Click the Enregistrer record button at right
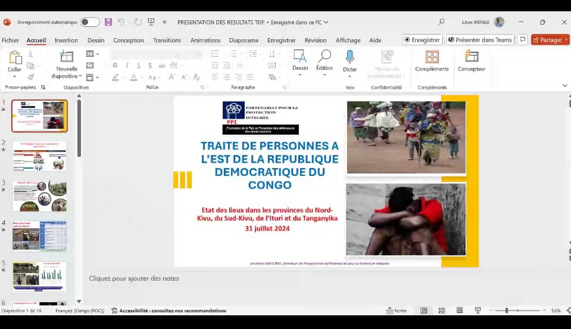The height and width of the screenshot is (329, 571). point(422,40)
